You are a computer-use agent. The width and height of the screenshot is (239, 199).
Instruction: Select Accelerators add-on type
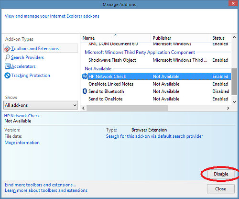click(23, 66)
